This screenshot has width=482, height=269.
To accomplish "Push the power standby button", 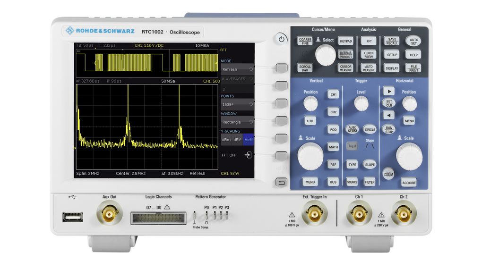I will tap(281, 39).
